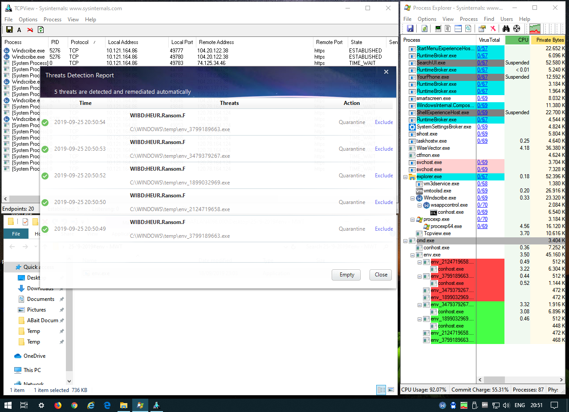569x412 pixels.
Task: Switch File Explorer to details view toggle
Action: [381, 390]
